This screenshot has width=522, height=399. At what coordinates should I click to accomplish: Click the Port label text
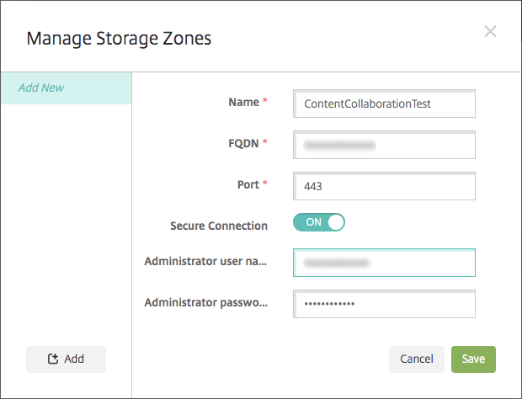point(248,184)
